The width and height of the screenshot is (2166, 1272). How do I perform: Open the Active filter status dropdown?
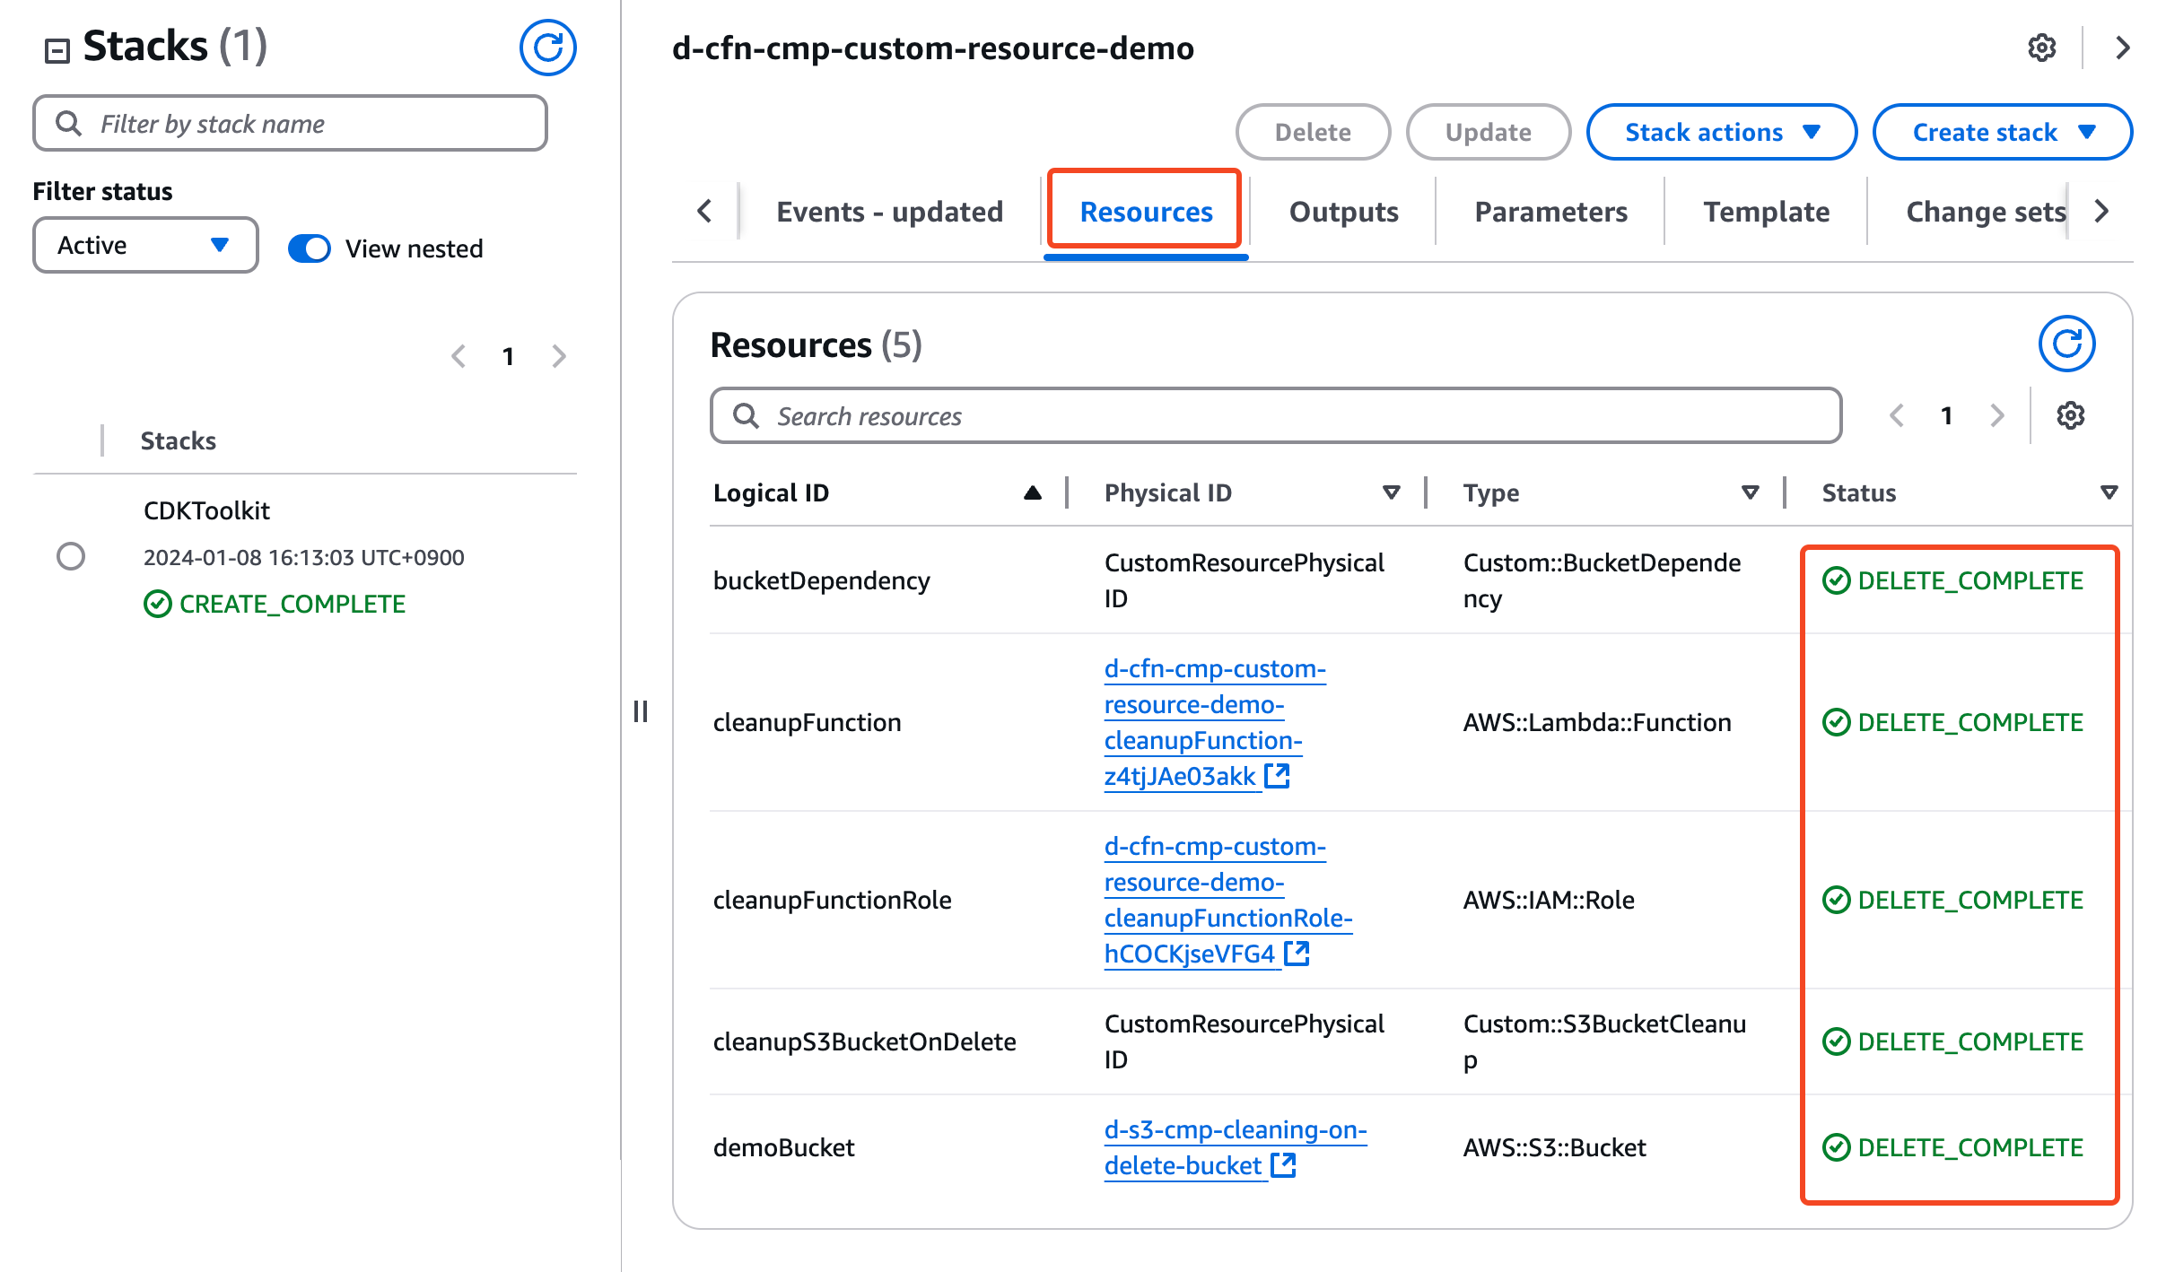[x=145, y=245]
